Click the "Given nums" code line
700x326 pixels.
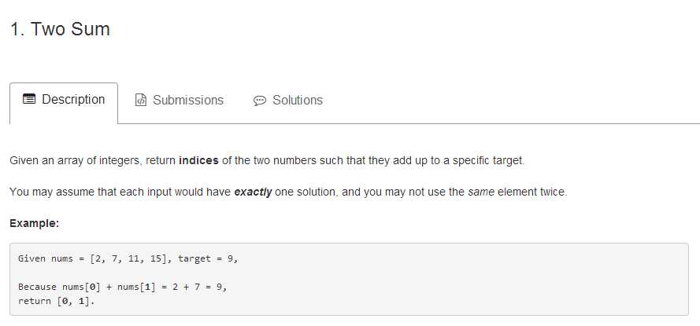[x=128, y=258]
